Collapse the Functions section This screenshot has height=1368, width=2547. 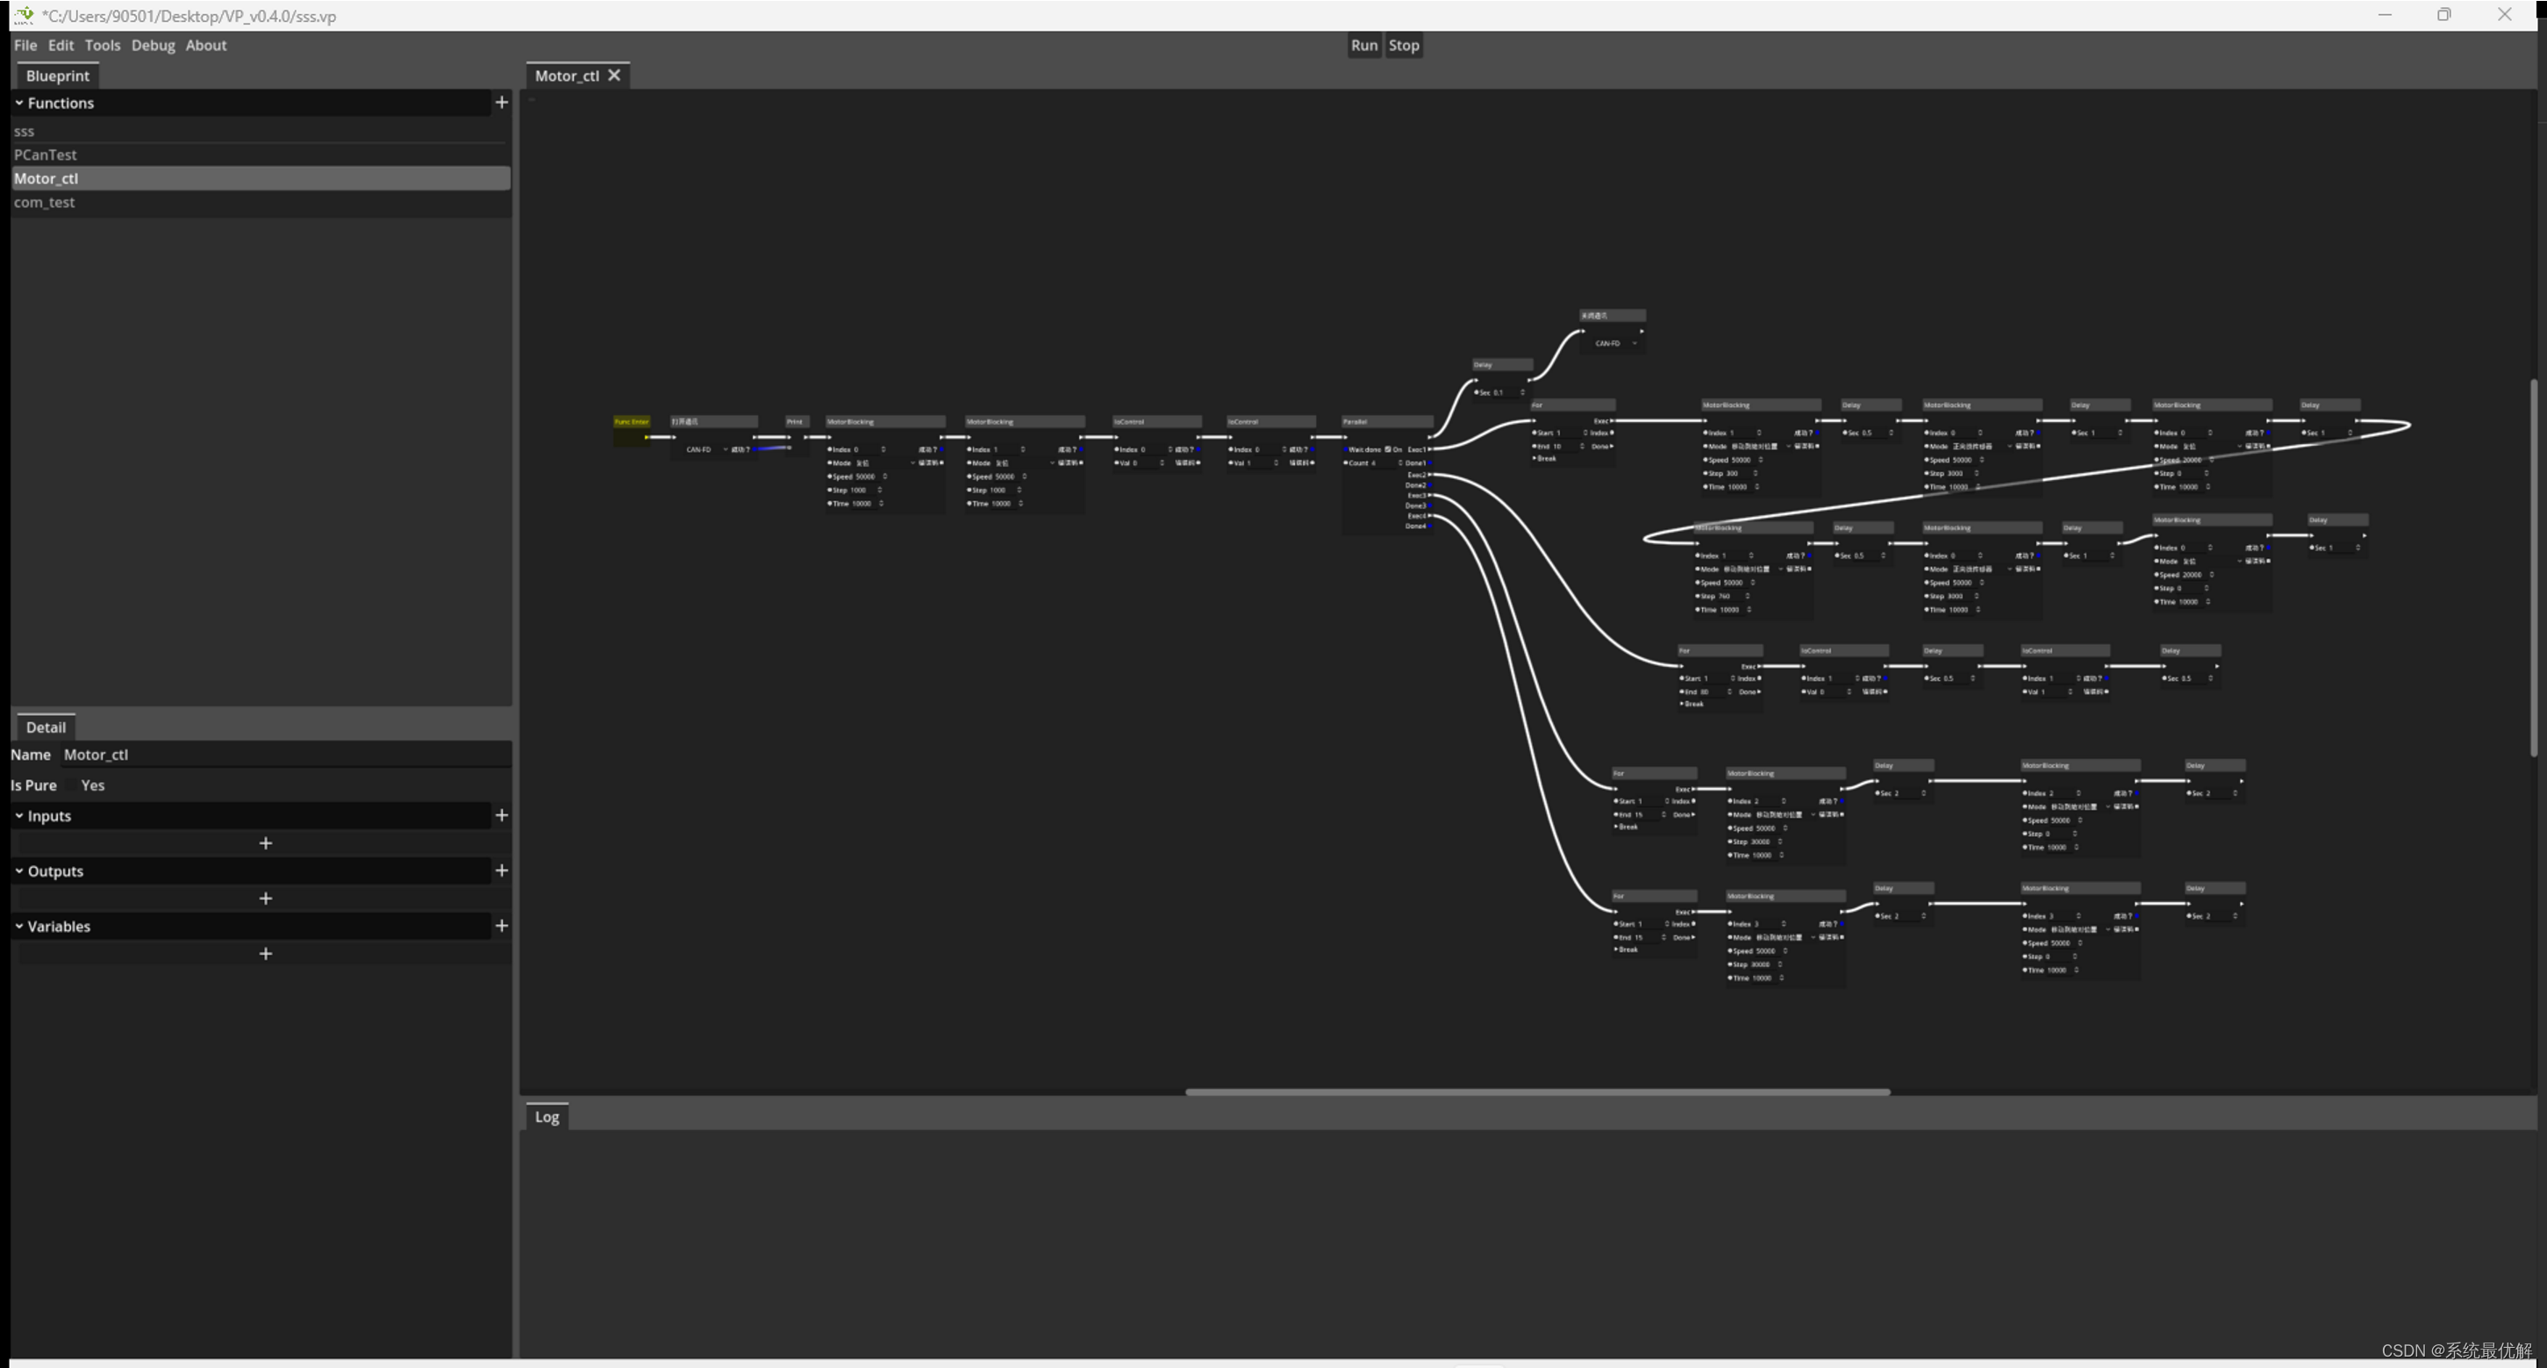(x=18, y=103)
